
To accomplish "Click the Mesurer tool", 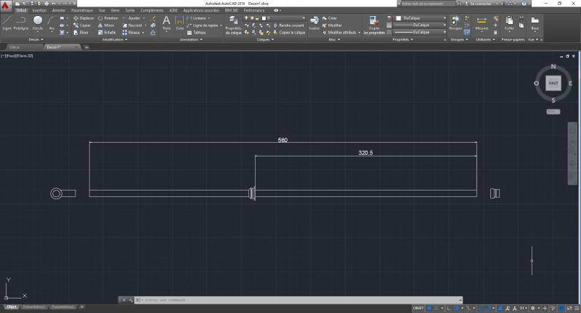I will (482, 23).
